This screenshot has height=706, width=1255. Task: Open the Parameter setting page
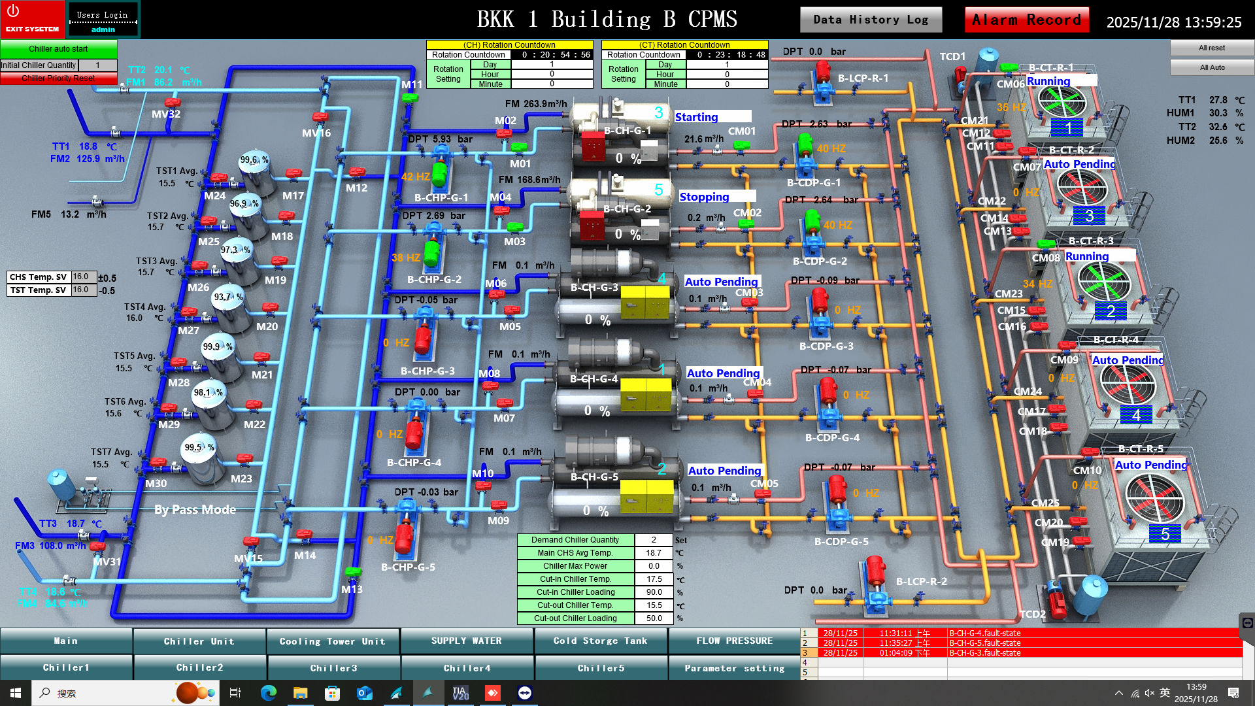click(734, 668)
